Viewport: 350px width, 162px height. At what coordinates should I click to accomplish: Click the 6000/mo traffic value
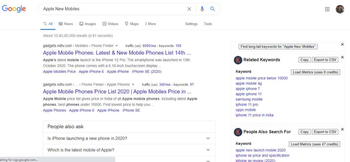pos(149,46)
